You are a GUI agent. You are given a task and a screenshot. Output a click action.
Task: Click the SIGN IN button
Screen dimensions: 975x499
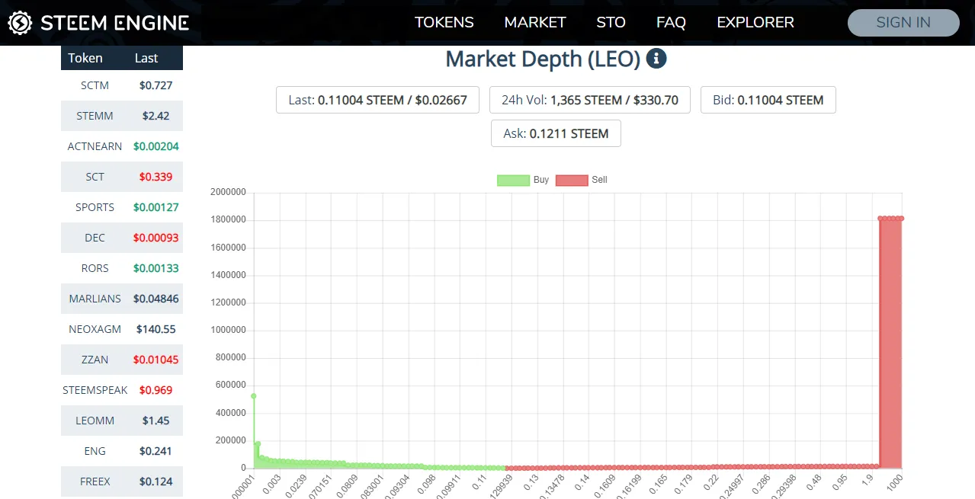[903, 23]
